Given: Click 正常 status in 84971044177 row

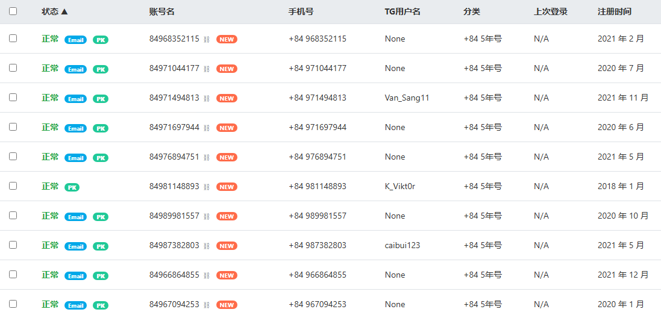Looking at the screenshot, I should [x=50, y=68].
